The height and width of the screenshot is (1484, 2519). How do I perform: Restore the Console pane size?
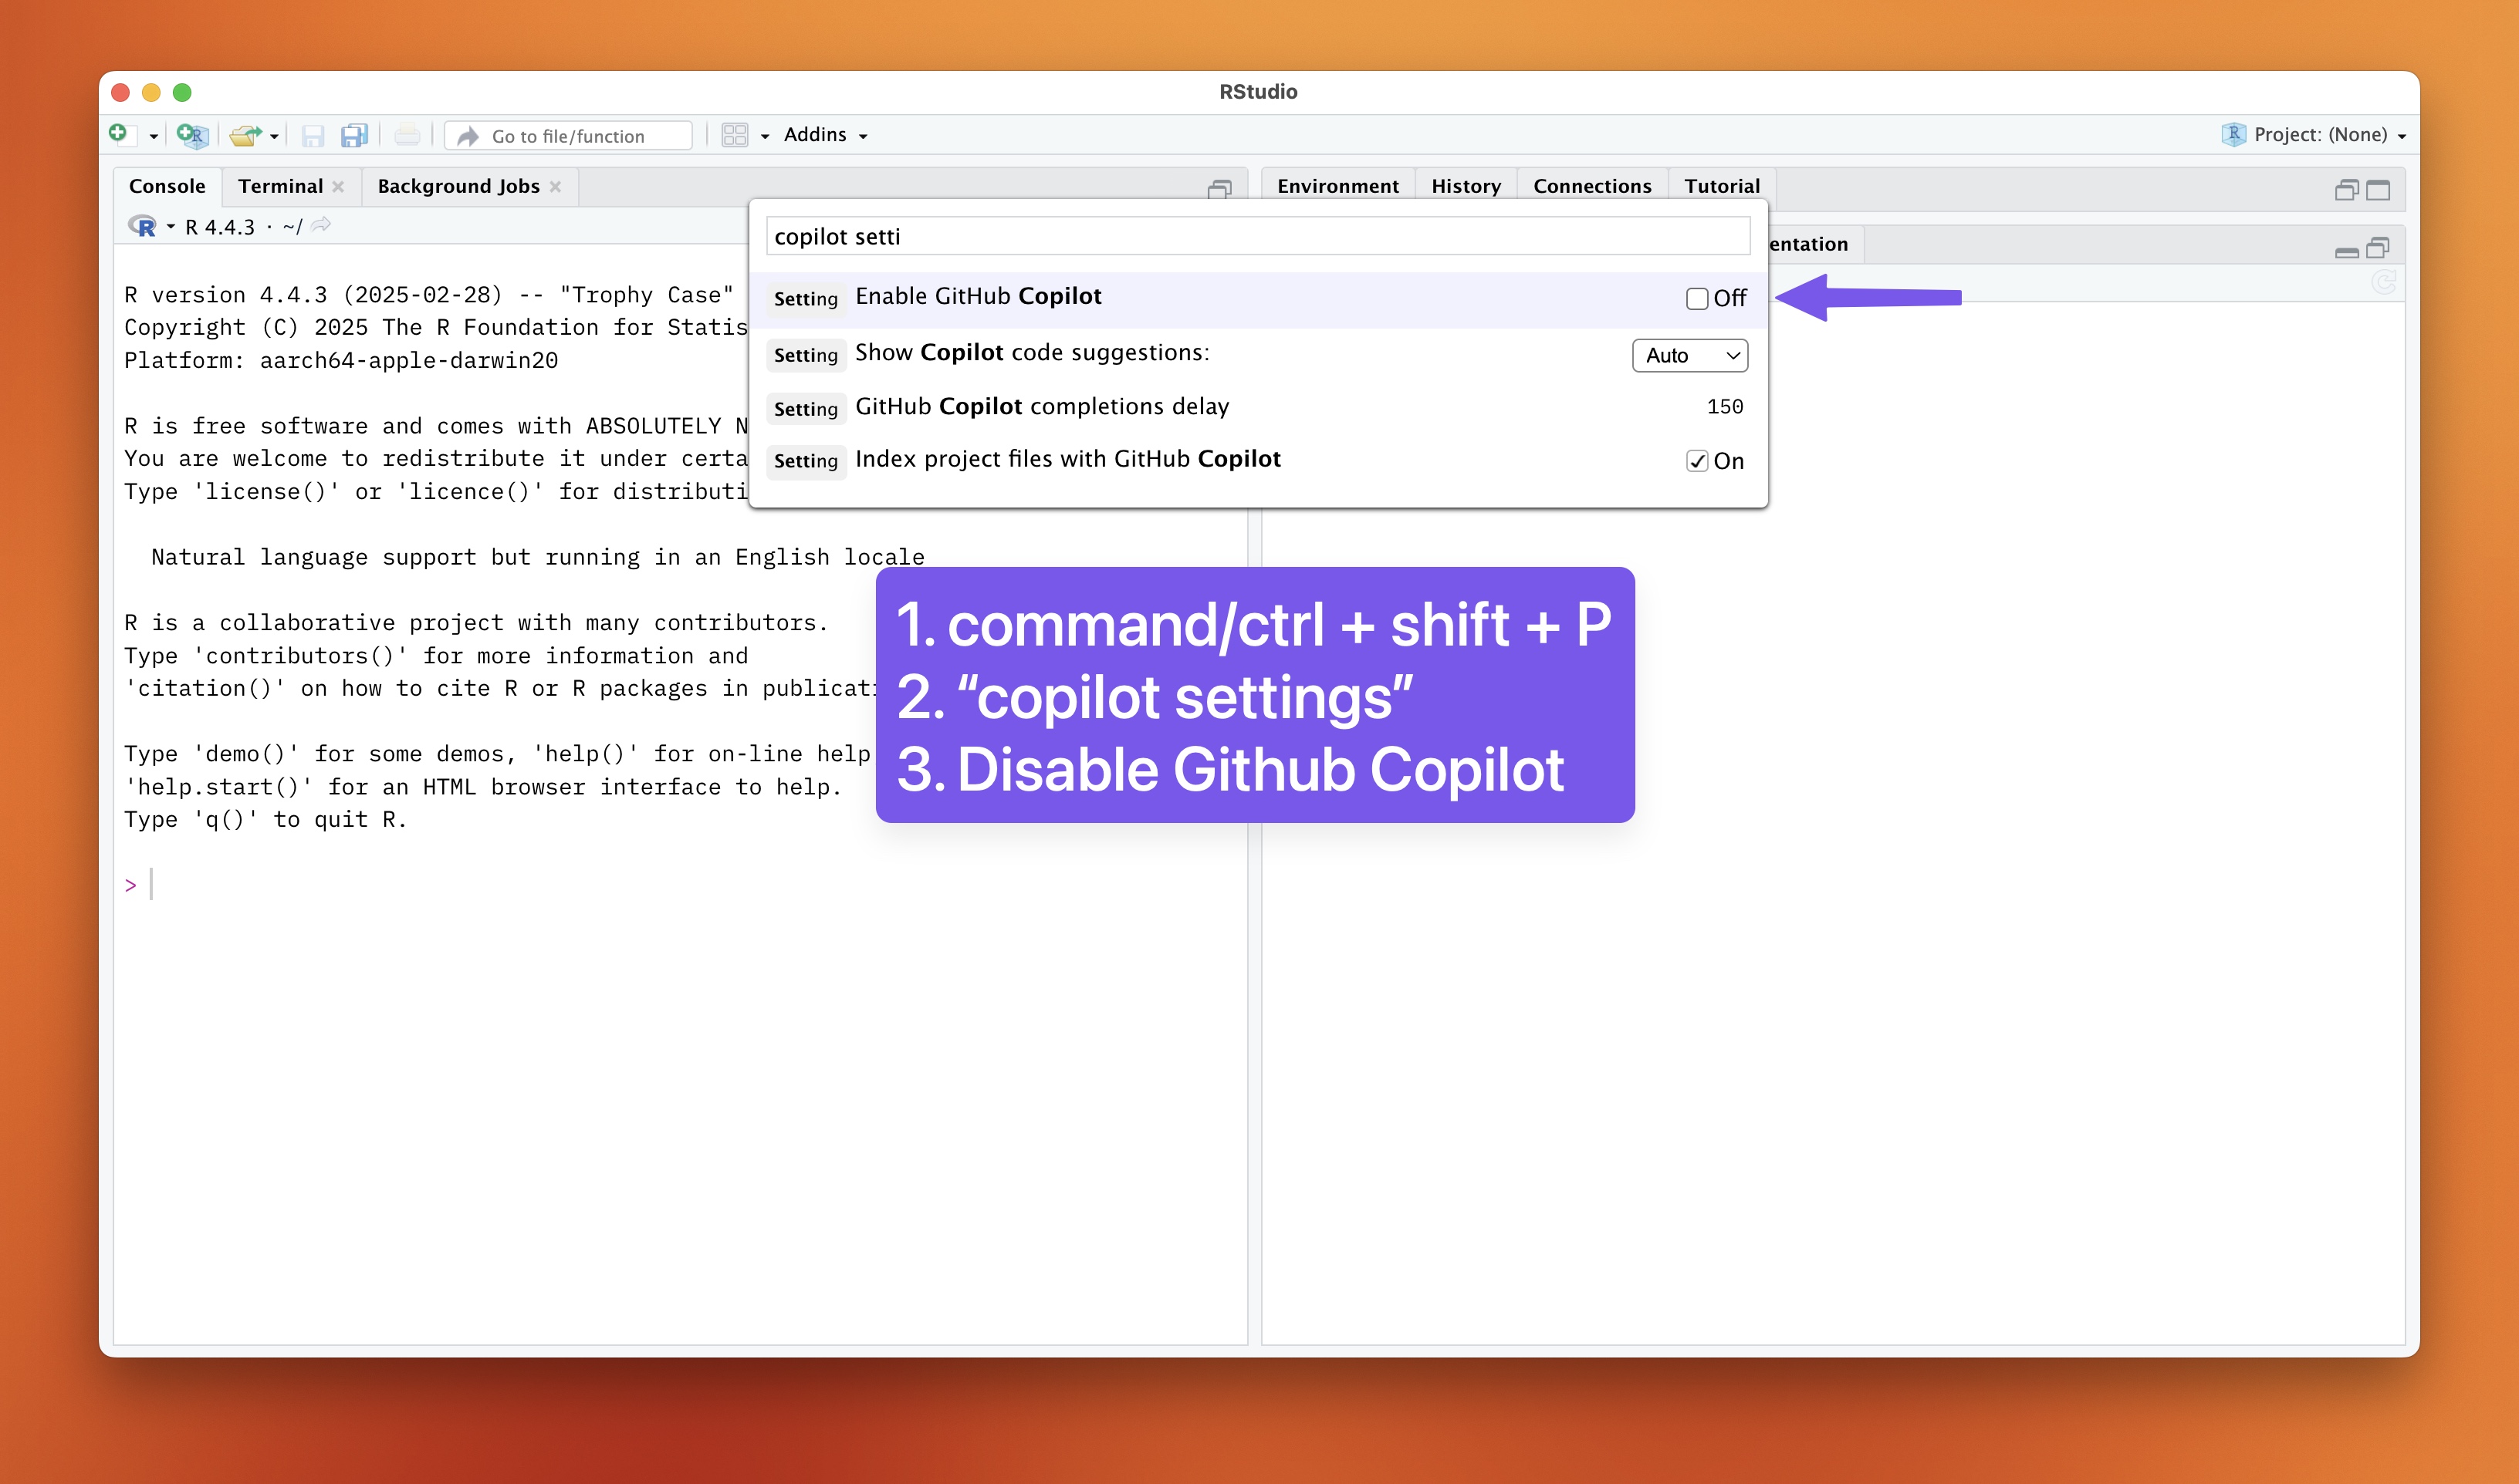tap(1219, 189)
